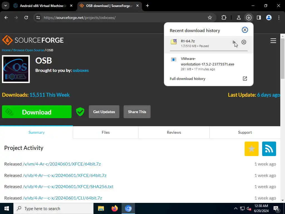Open SourceForge hamburger menu
The height and width of the screenshot is (214, 285).
tap(273, 41)
